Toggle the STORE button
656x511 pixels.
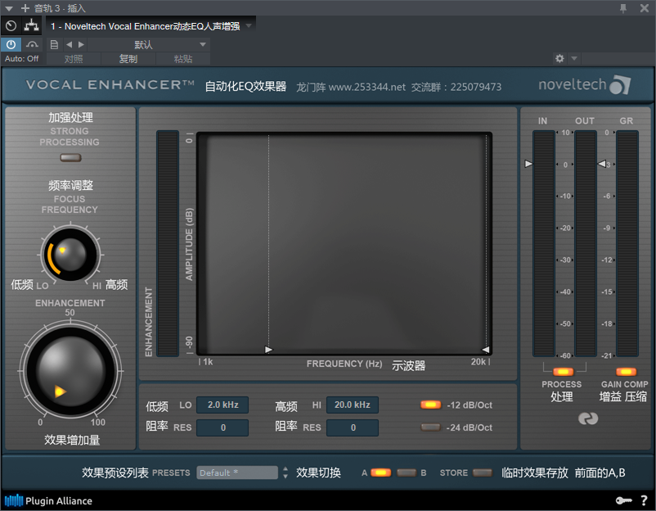click(482, 473)
